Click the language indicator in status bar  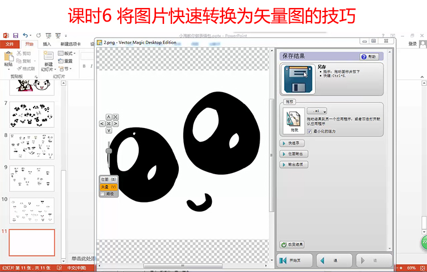[x=76, y=268]
